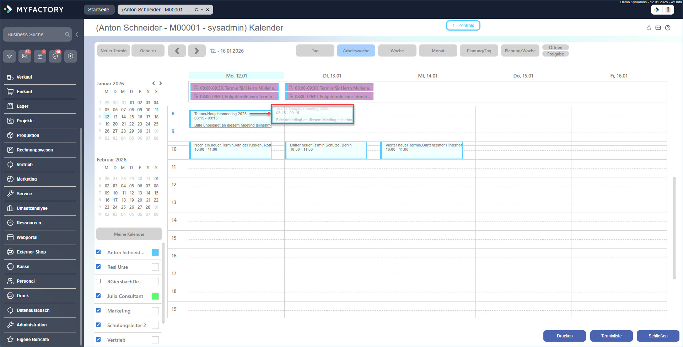
Task: Click the Vertrieb module icon
Action: [x=10, y=165]
